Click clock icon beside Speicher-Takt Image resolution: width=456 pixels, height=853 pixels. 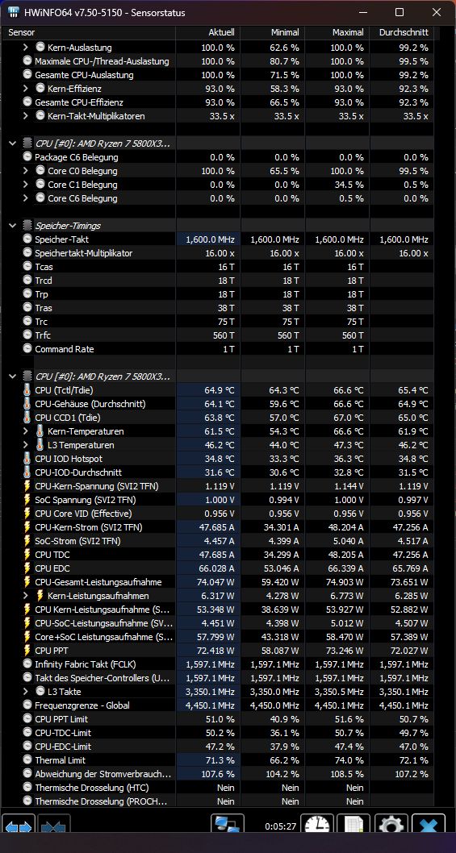pos(27,239)
